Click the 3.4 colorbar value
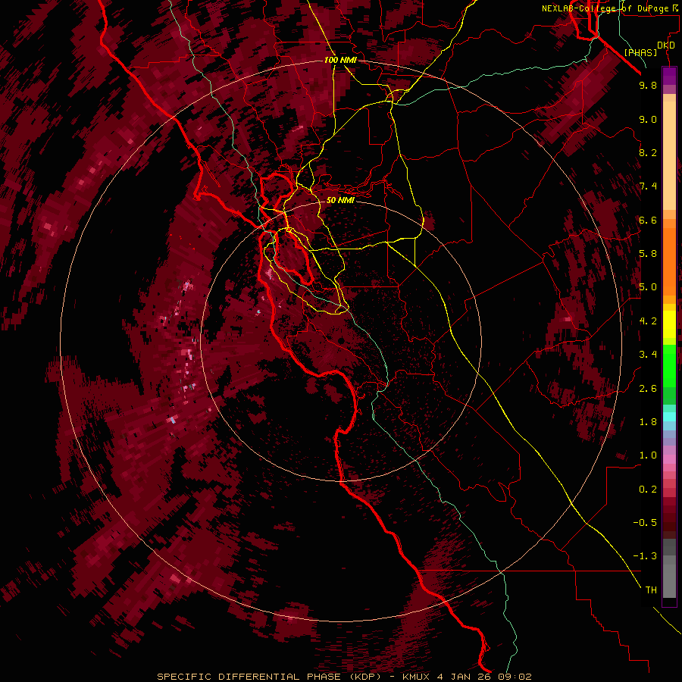Image resolution: width=682 pixels, height=682 pixels. tap(648, 355)
